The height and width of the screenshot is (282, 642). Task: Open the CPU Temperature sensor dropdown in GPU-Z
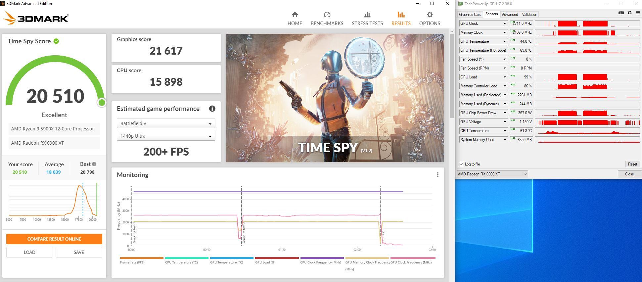[x=505, y=131]
